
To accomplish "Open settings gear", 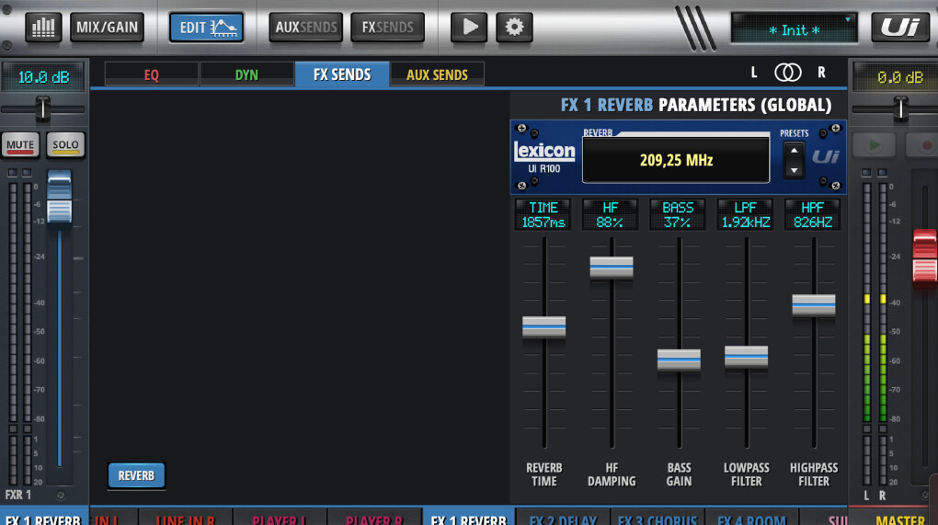I will pos(514,28).
